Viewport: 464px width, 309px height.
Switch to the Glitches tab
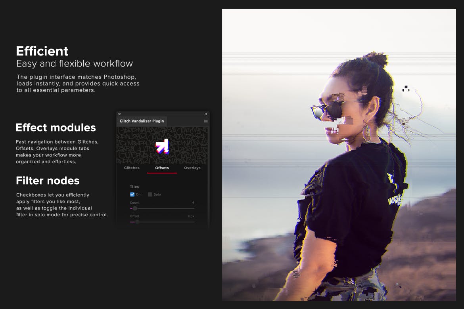coord(132,168)
